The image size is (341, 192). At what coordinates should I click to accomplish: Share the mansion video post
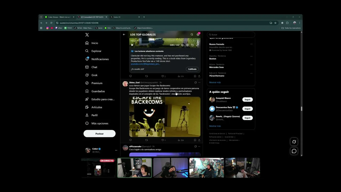(x=199, y=76)
